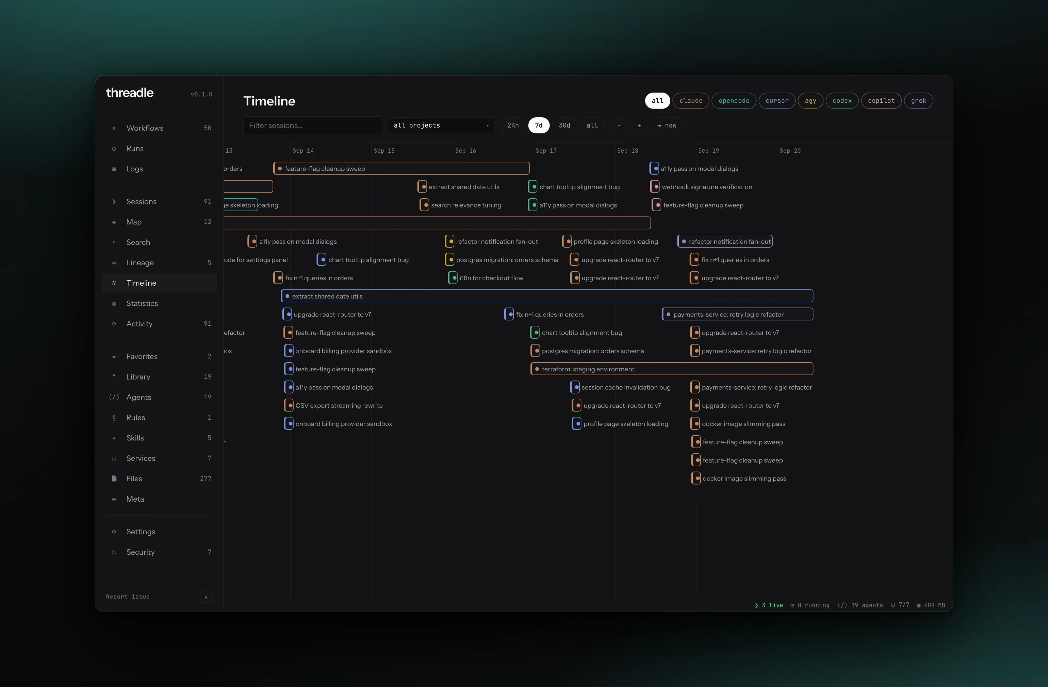Click the Report issue link
Image resolution: width=1048 pixels, height=687 pixels.
pyautogui.click(x=128, y=597)
